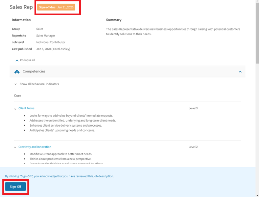Click the orange Sign-off due badge

tap(56, 7)
